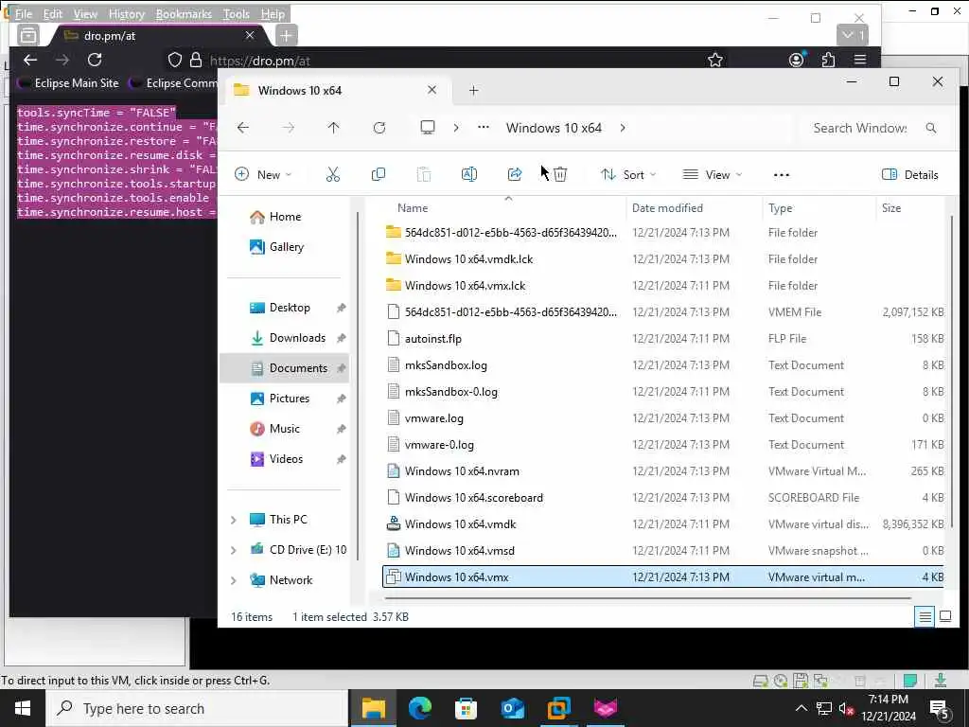Open the Firefox account icon

pyautogui.click(x=797, y=60)
